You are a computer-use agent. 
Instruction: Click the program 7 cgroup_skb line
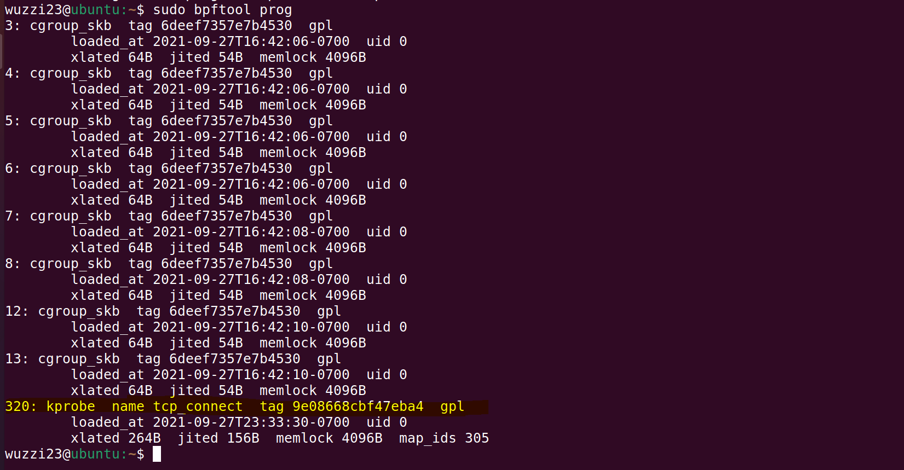pyautogui.click(x=169, y=216)
